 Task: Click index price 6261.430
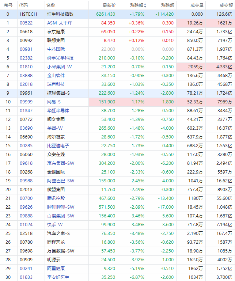106,14
